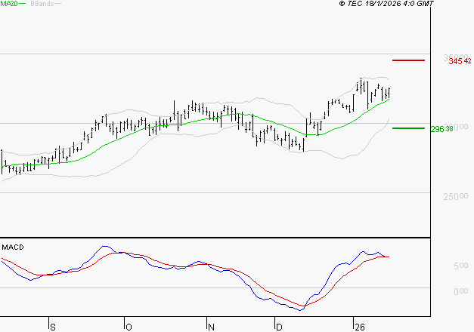Click the 25000 price axis label
474x332 pixels.
(x=456, y=196)
